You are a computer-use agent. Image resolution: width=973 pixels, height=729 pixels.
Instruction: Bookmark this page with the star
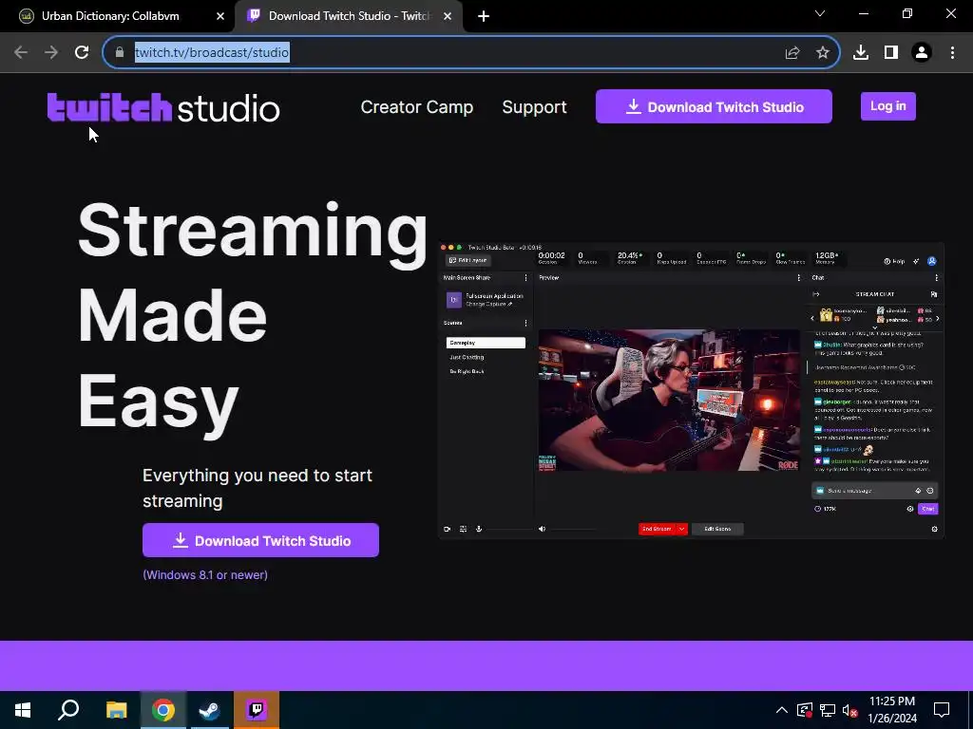pyautogui.click(x=823, y=53)
